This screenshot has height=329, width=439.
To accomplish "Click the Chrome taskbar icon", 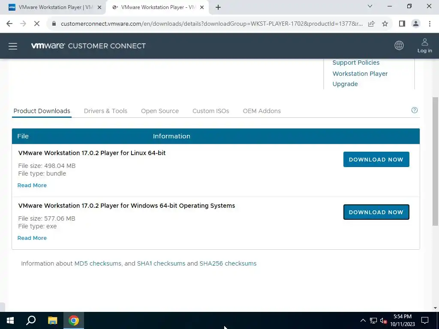I will pos(74,320).
